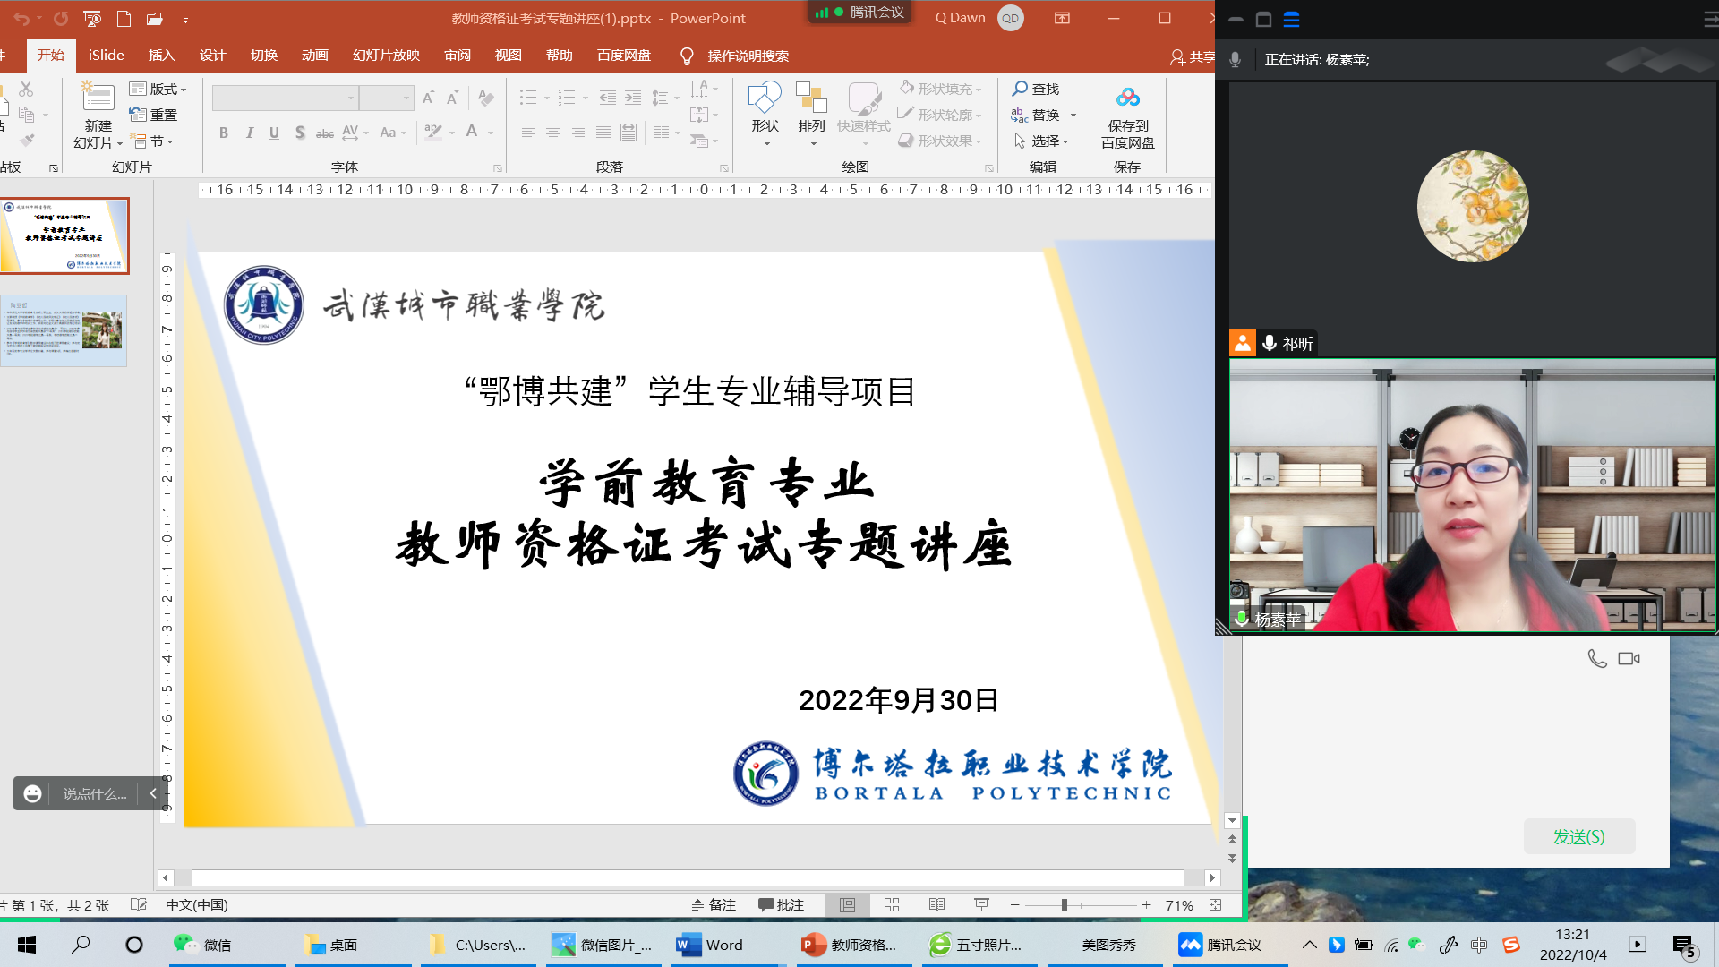Click the Shapes (形状) gallery icon
1719x967 pixels.
tap(765, 98)
